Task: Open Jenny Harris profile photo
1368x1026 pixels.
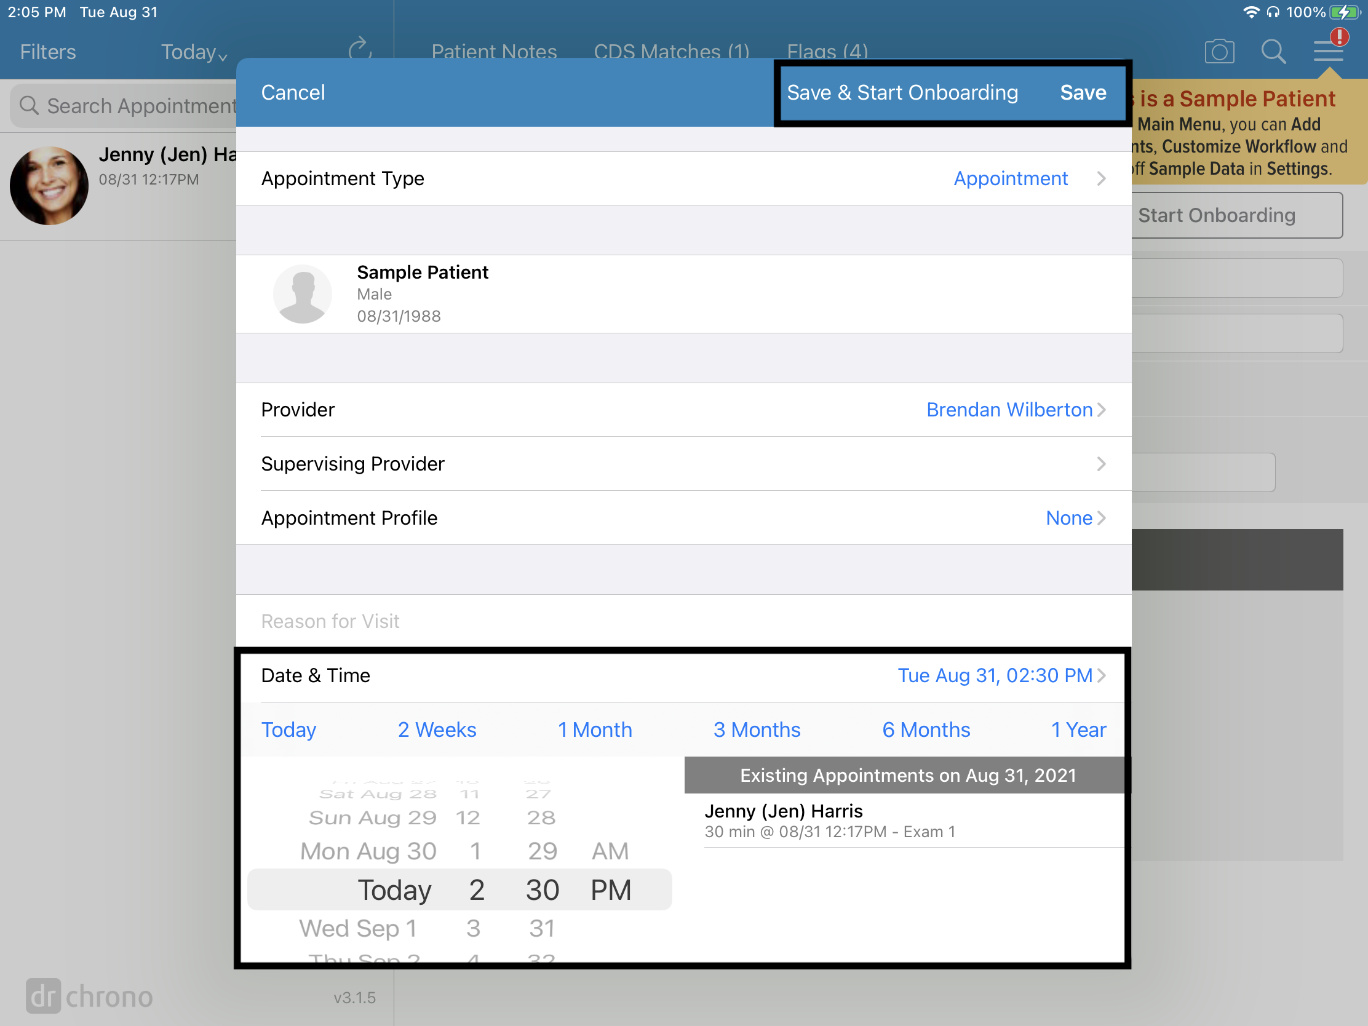Action: (49, 186)
